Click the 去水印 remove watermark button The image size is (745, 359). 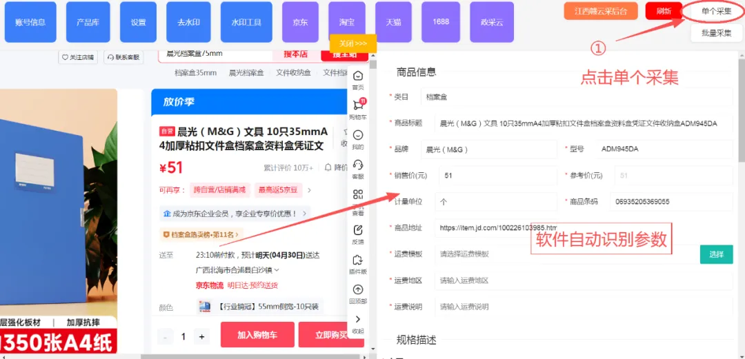pyautogui.click(x=188, y=22)
